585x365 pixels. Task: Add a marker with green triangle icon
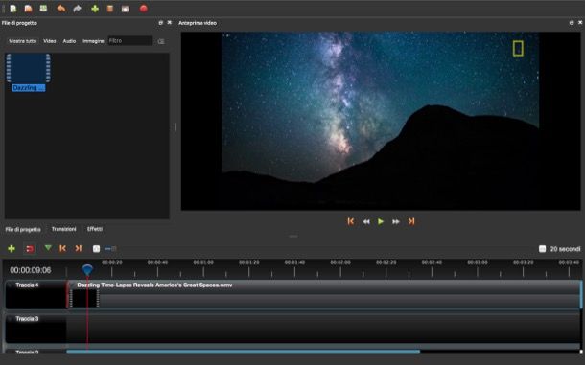coord(48,248)
